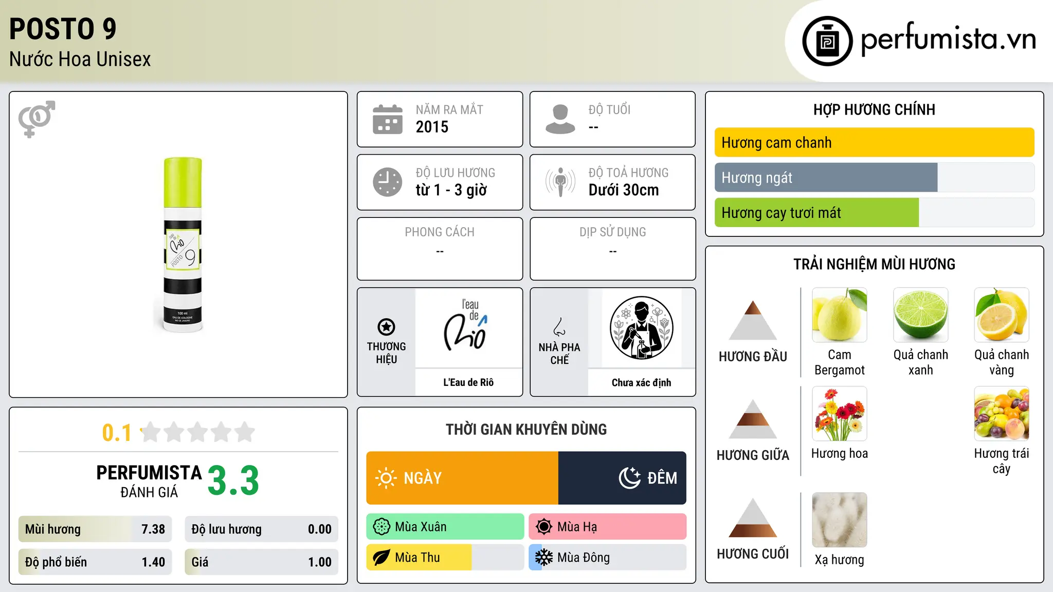Select the Quả chanh vàng note image
The width and height of the screenshot is (1053, 592).
(1002, 315)
